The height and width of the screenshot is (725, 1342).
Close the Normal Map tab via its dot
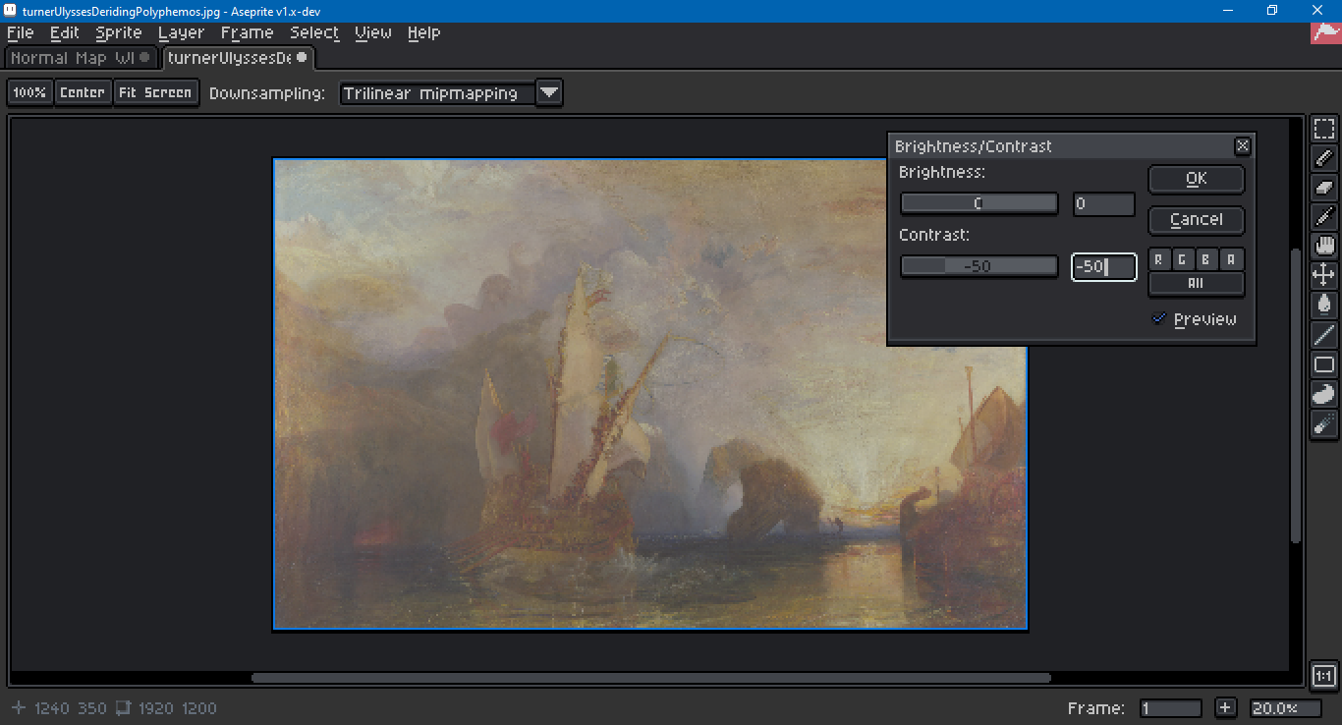pyautogui.click(x=145, y=58)
